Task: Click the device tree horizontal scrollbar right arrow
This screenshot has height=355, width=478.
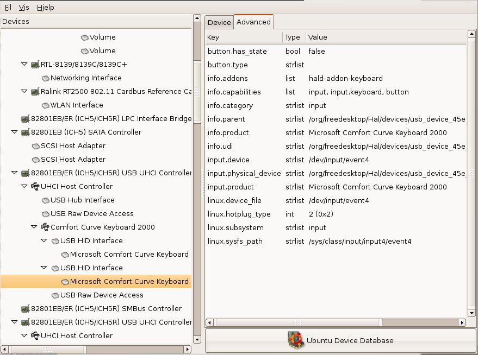Action: coord(188,349)
